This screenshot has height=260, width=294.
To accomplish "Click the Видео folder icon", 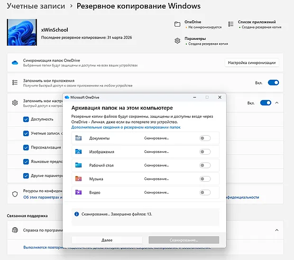I will [x=78, y=192].
